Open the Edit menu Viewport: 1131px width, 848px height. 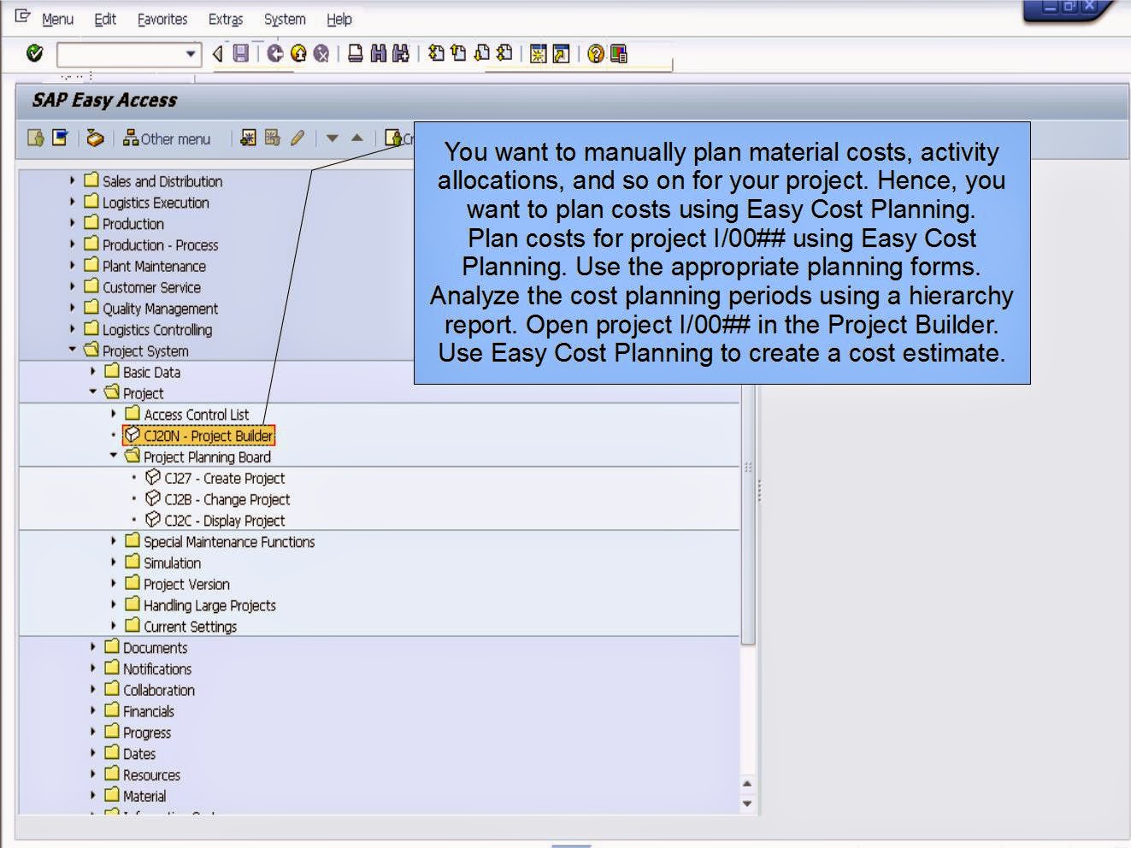pos(105,19)
